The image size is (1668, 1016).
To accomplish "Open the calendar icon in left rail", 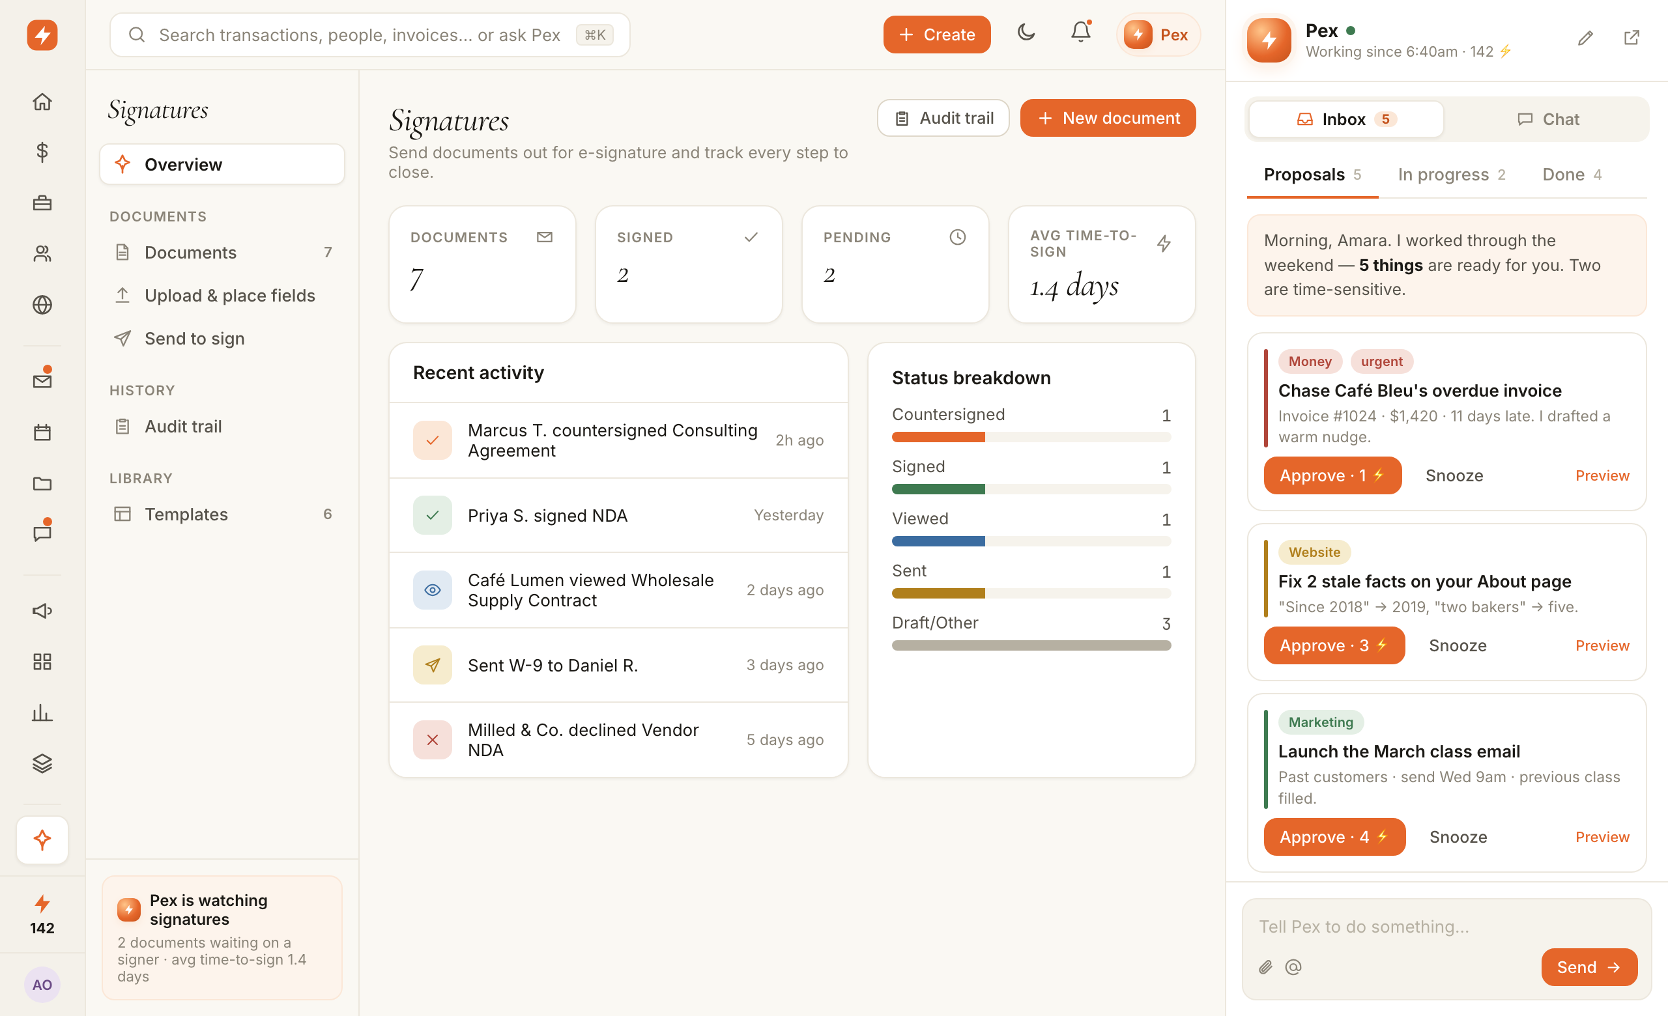I will coord(42,432).
